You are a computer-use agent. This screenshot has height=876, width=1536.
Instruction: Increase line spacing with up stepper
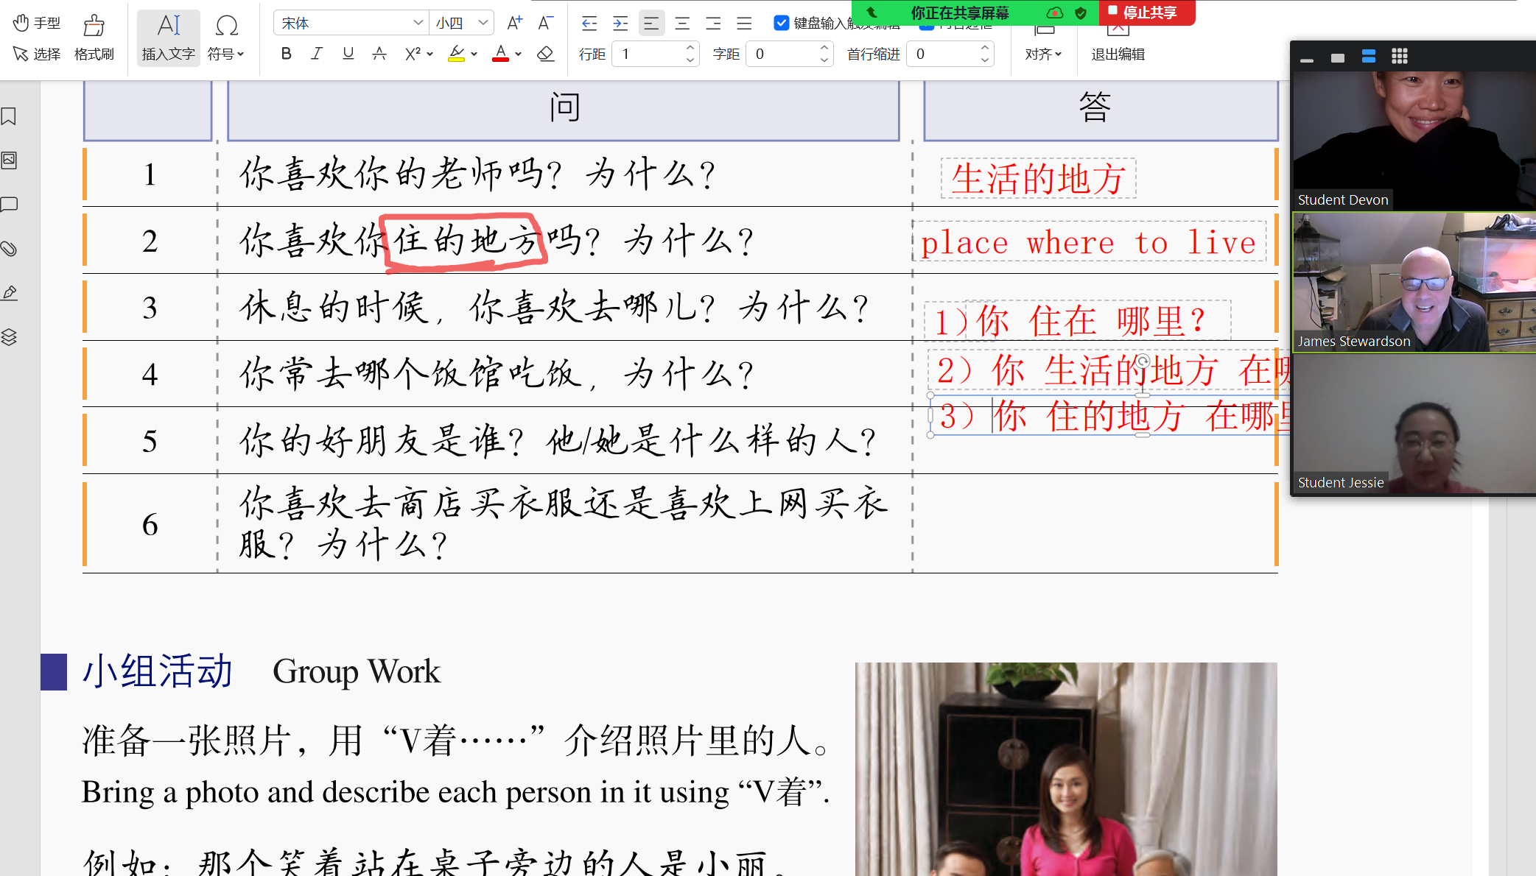pyautogui.click(x=690, y=48)
